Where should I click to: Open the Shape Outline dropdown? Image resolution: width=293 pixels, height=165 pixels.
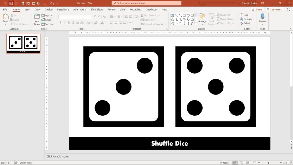tap(226, 19)
